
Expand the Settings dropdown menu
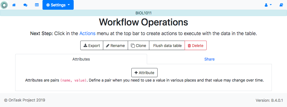click(58, 5)
